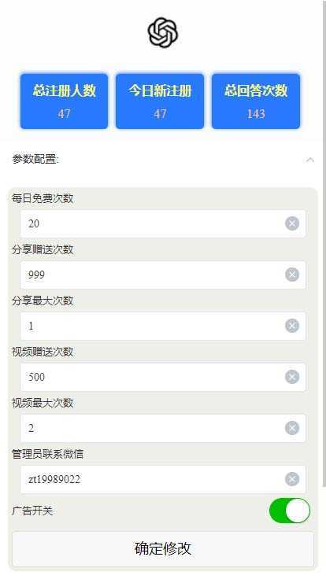
Task: Clear the 分享赠送次数 field value
Action: coord(292,275)
